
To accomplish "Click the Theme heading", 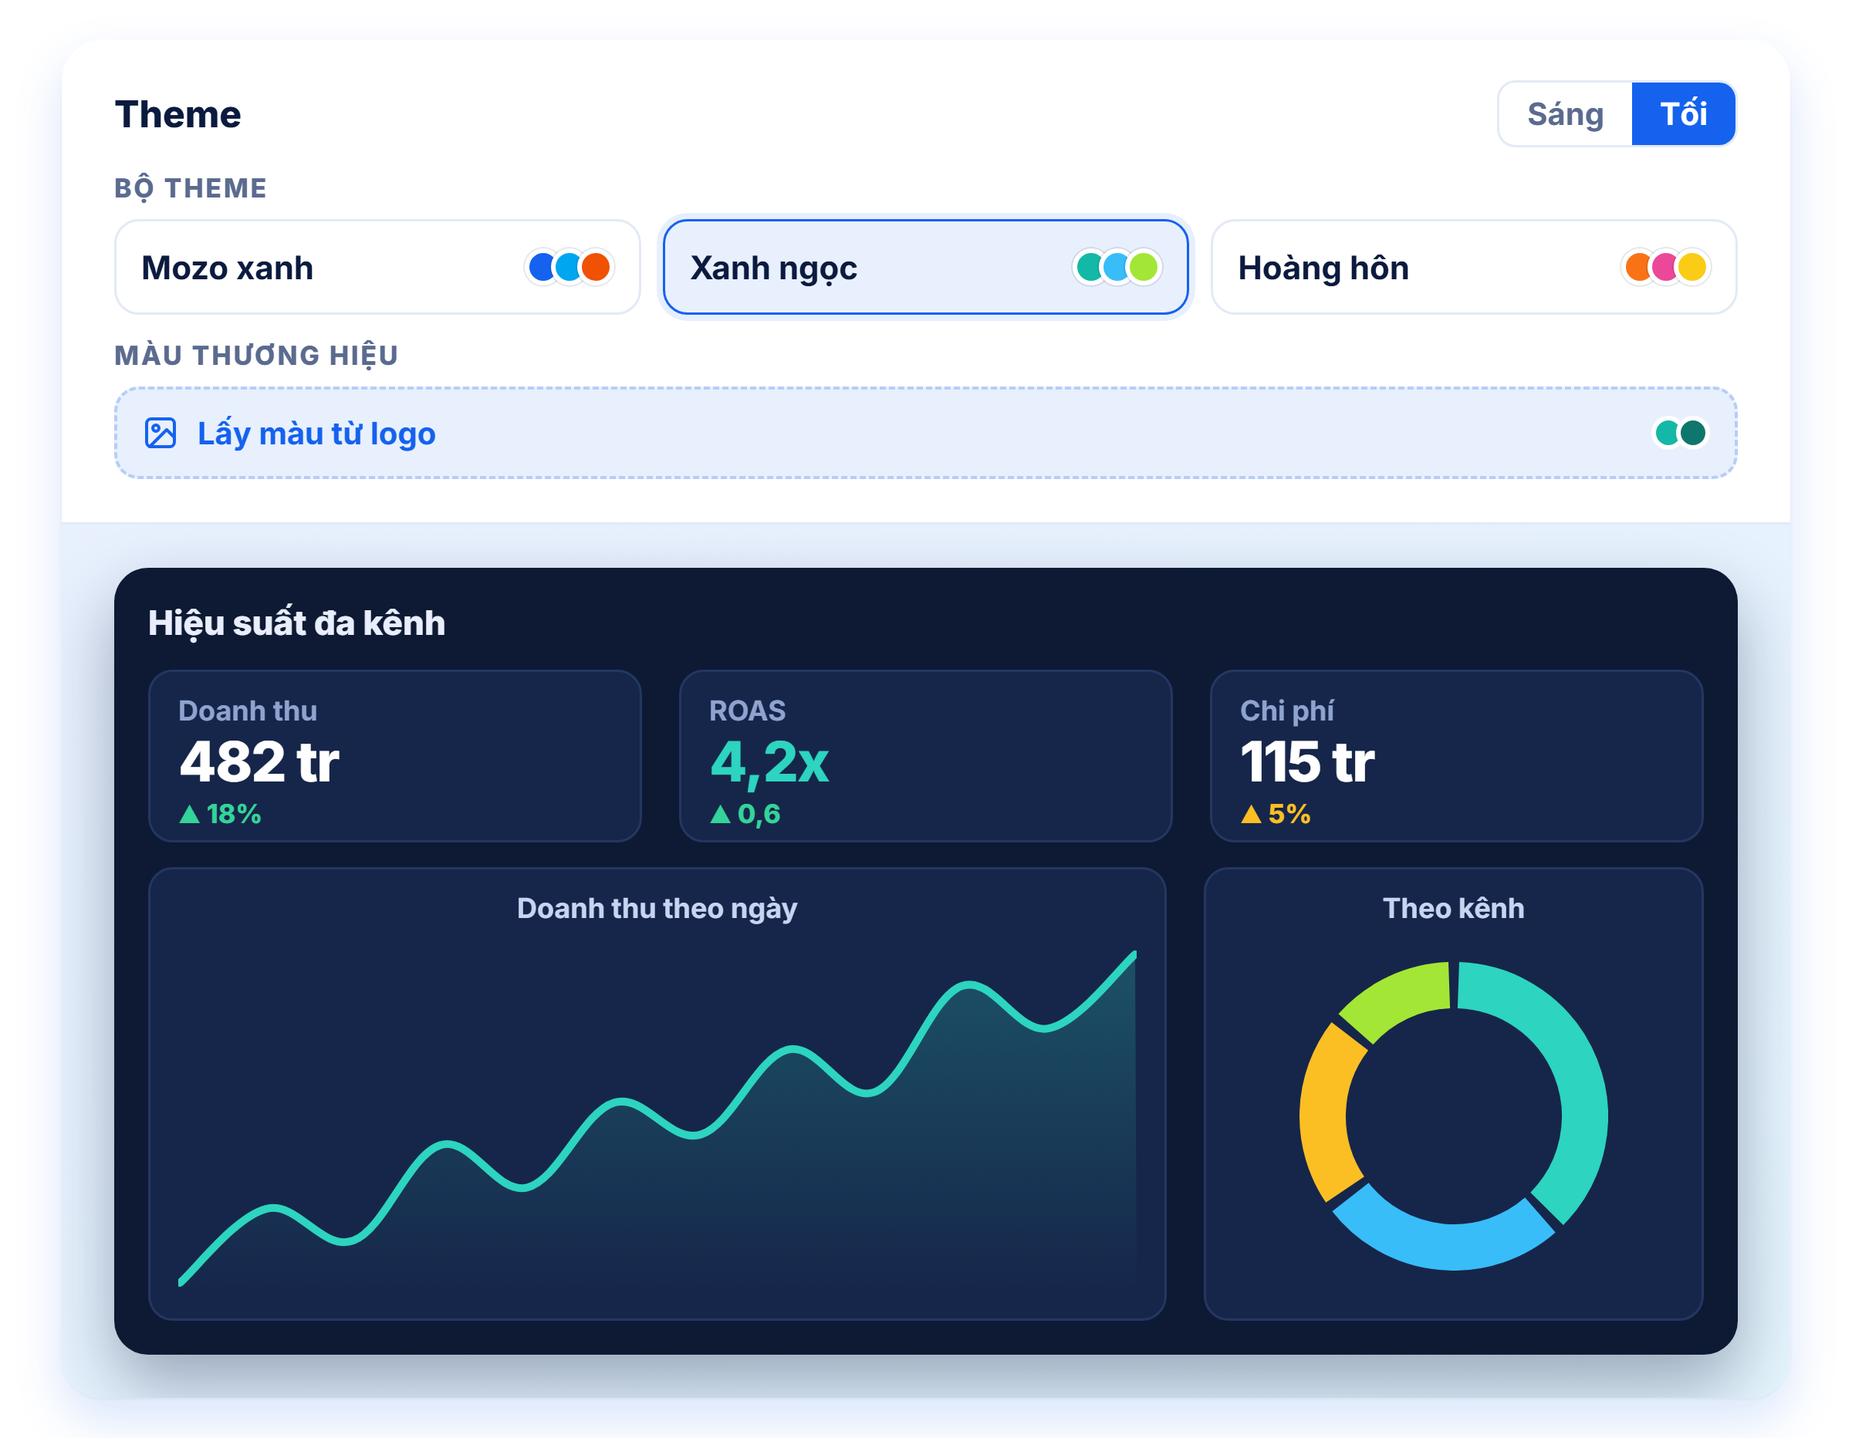I will point(178,113).
